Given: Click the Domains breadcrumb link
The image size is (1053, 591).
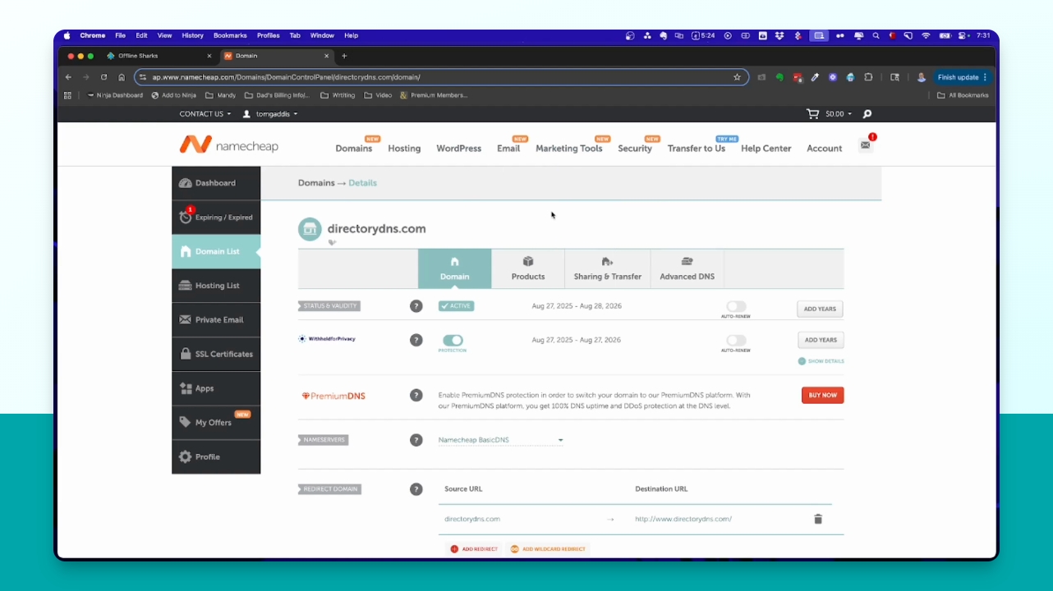Looking at the screenshot, I should 316,183.
